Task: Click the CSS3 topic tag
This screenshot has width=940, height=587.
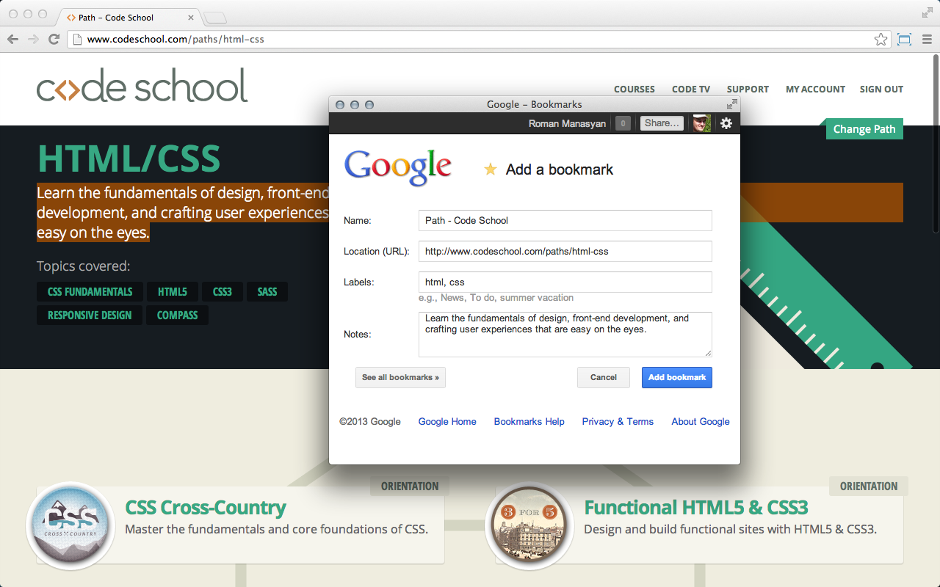Action: 223,292
